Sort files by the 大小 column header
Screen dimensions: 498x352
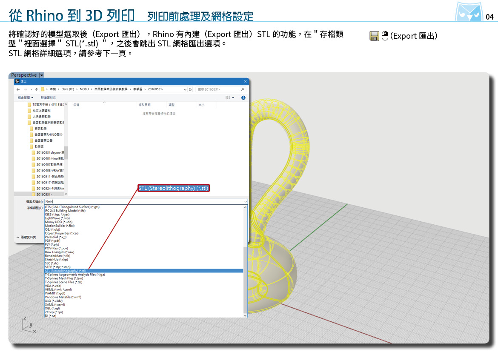[201, 105]
